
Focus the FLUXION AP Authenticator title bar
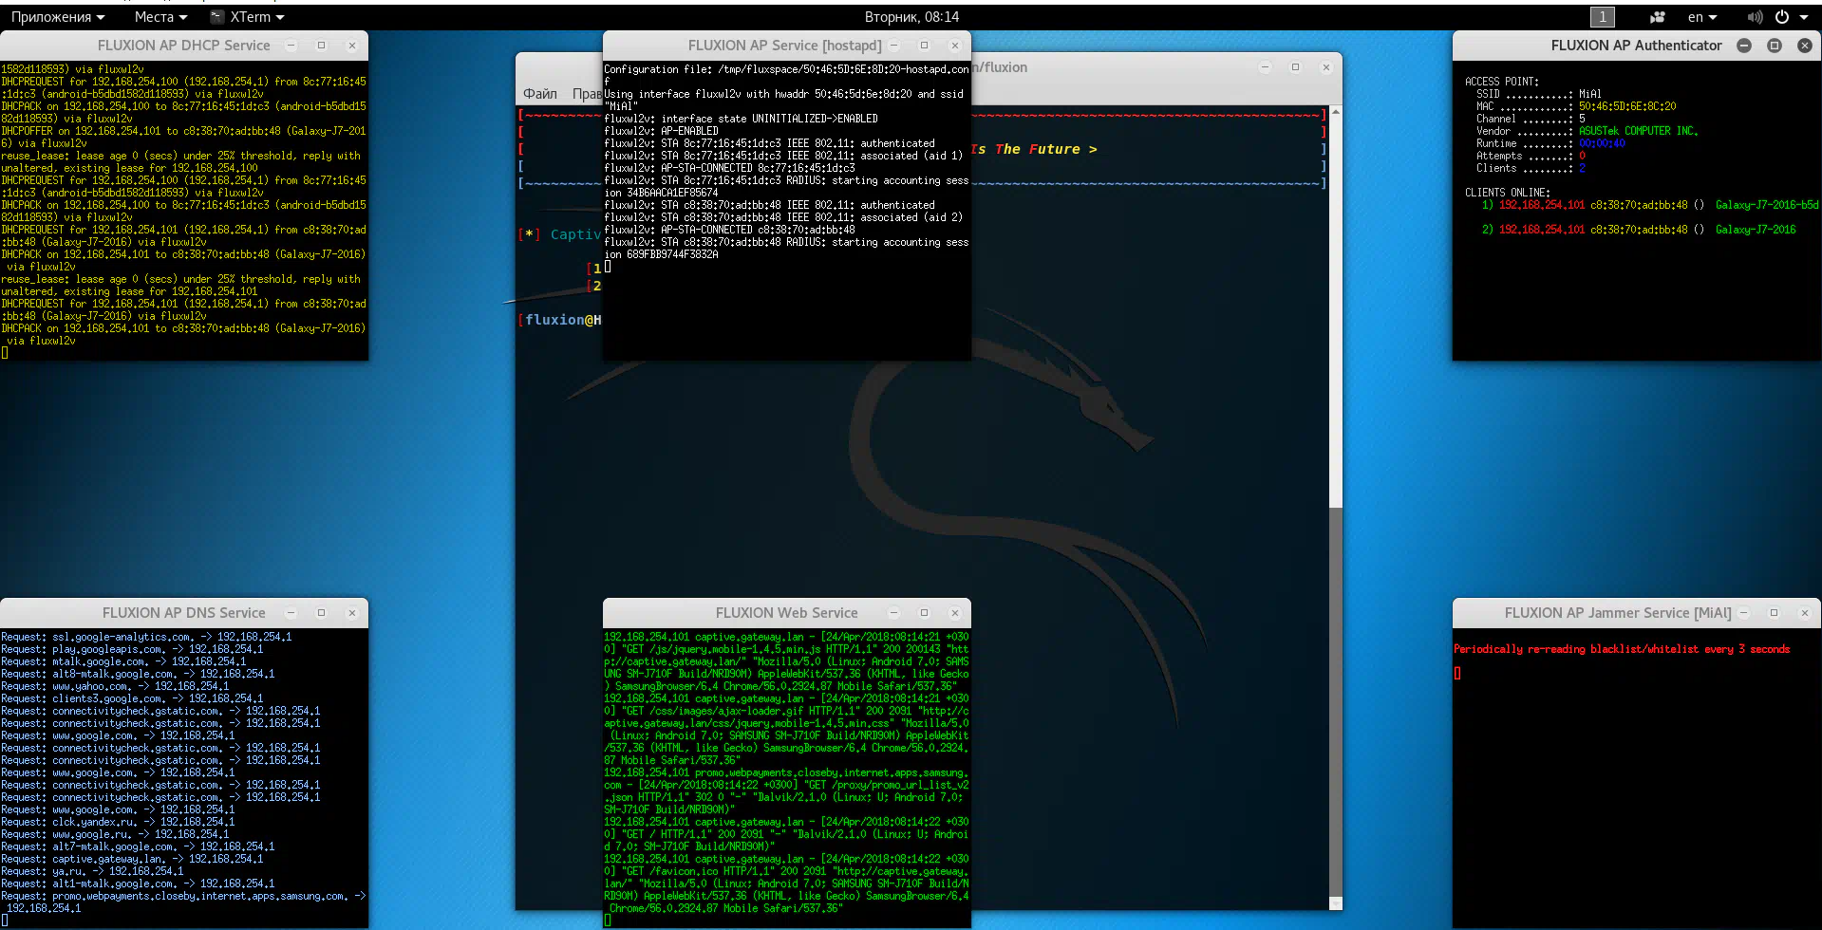1636,46
